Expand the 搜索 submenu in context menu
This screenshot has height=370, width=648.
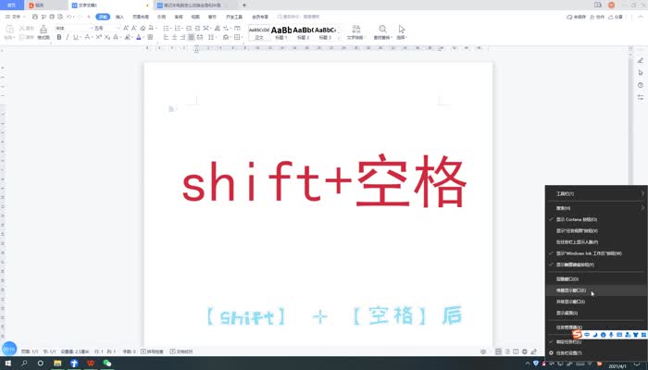pos(595,208)
